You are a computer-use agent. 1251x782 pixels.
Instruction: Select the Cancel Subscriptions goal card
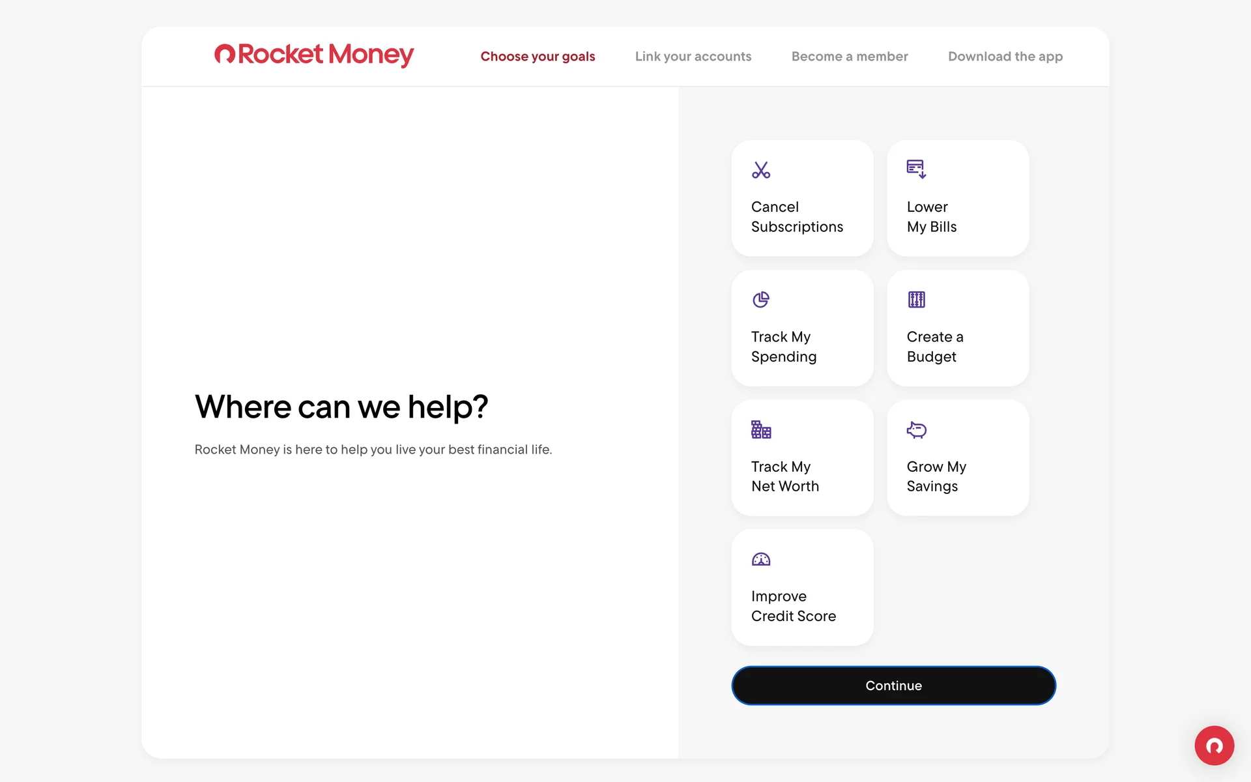802,198
